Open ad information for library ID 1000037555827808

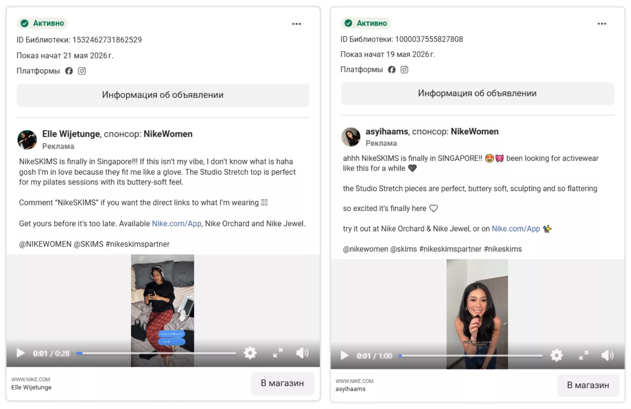[477, 93]
